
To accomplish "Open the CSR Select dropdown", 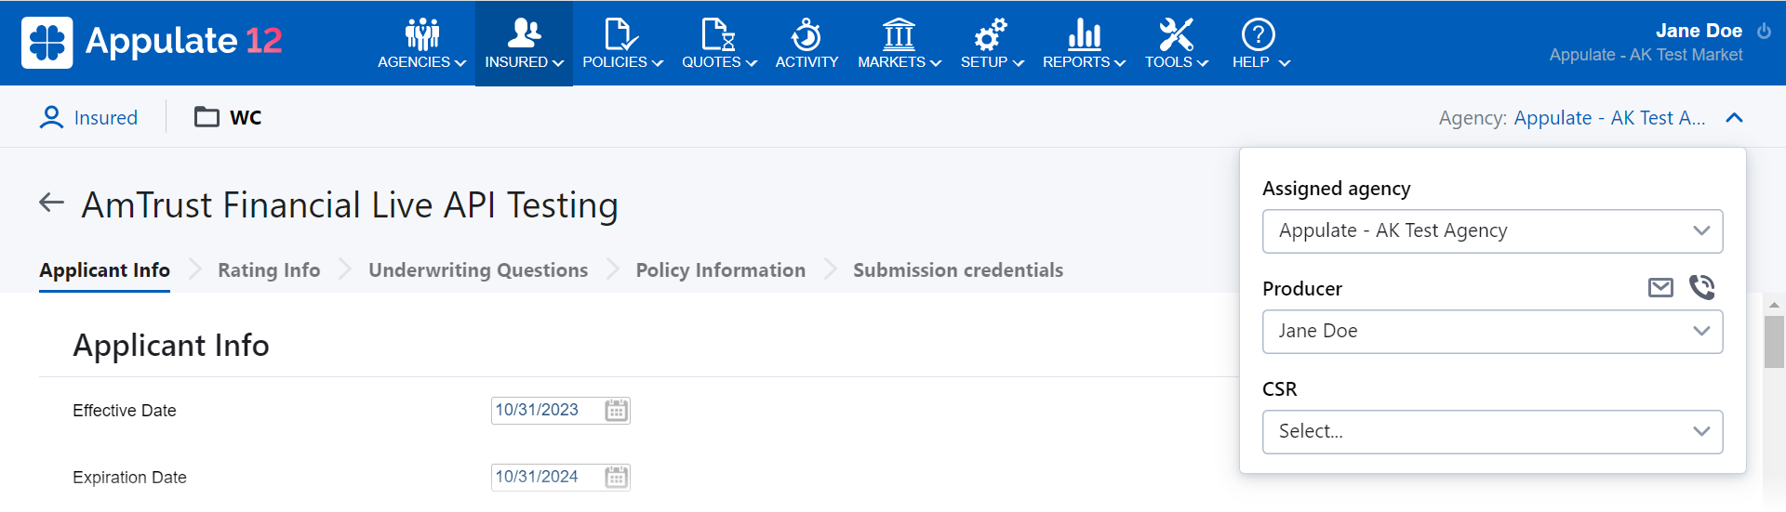I will pyautogui.click(x=1492, y=432).
